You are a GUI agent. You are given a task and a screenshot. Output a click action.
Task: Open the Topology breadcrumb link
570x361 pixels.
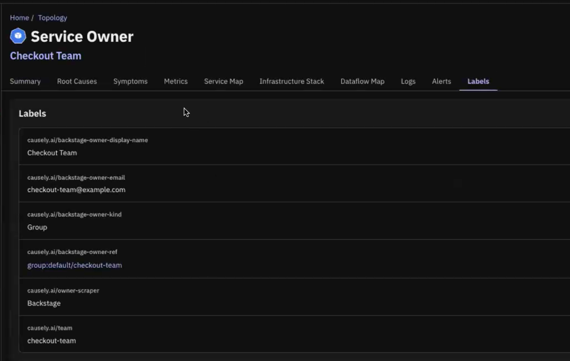coord(52,18)
